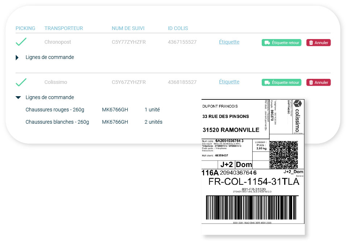
Task: Select tracking number C5Y77ZYHZFR
Action: pyautogui.click(x=129, y=42)
